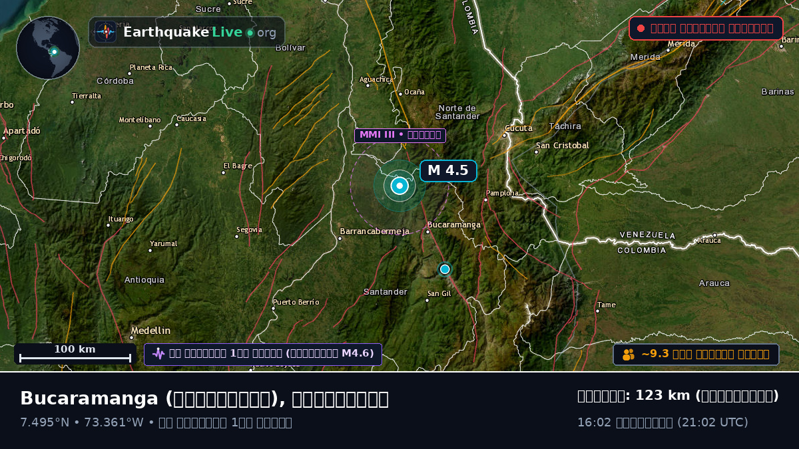Click the 123 km depth value
Screen dimensions: 799x449
(663, 396)
